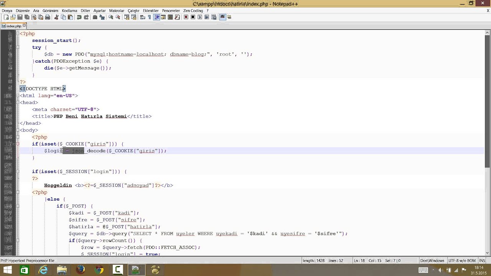The image size is (491, 276).
Task: Stop macro recording with the stop icon
Action: tap(193, 17)
